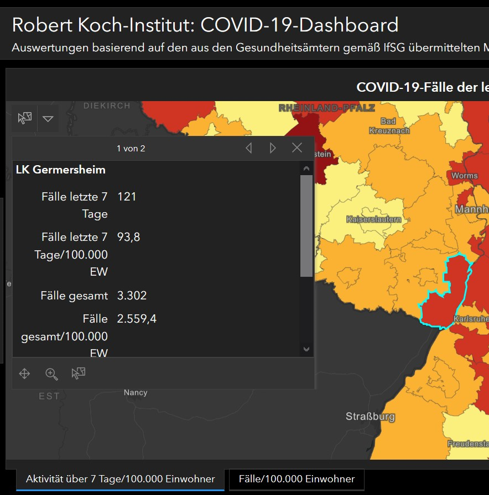Click the '1 von 2' counter text
This screenshot has width=489, height=495.
131,149
